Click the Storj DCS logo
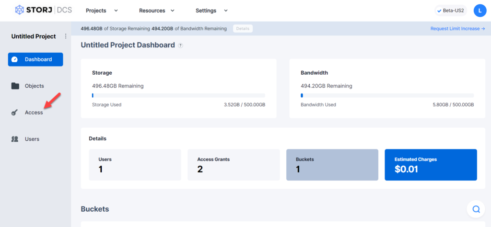Viewport: 491px width, 227px height. [x=44, y=10]
